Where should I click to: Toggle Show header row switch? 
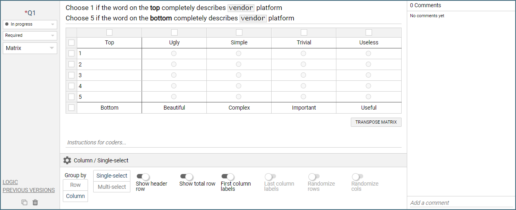pyautogui.click(x=143, y=176)
